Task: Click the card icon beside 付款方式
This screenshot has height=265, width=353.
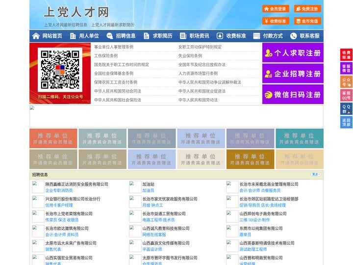Action: point(256,36)
